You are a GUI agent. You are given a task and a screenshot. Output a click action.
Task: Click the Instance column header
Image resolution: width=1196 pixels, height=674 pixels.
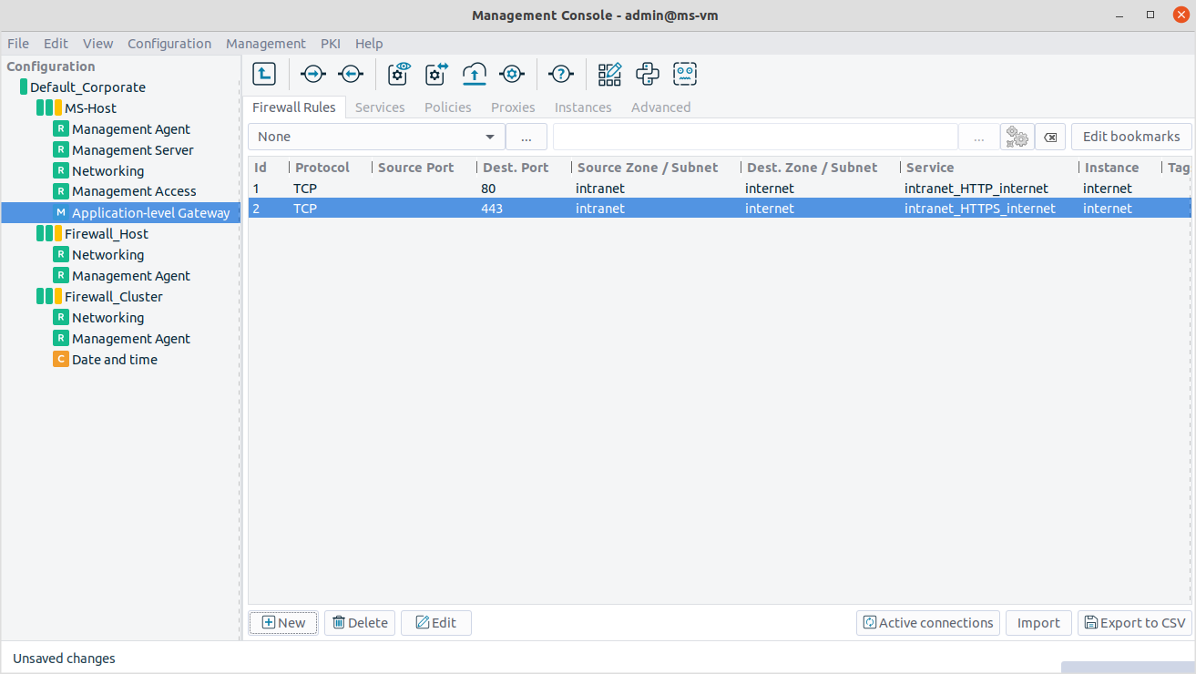pos(1119,168)
